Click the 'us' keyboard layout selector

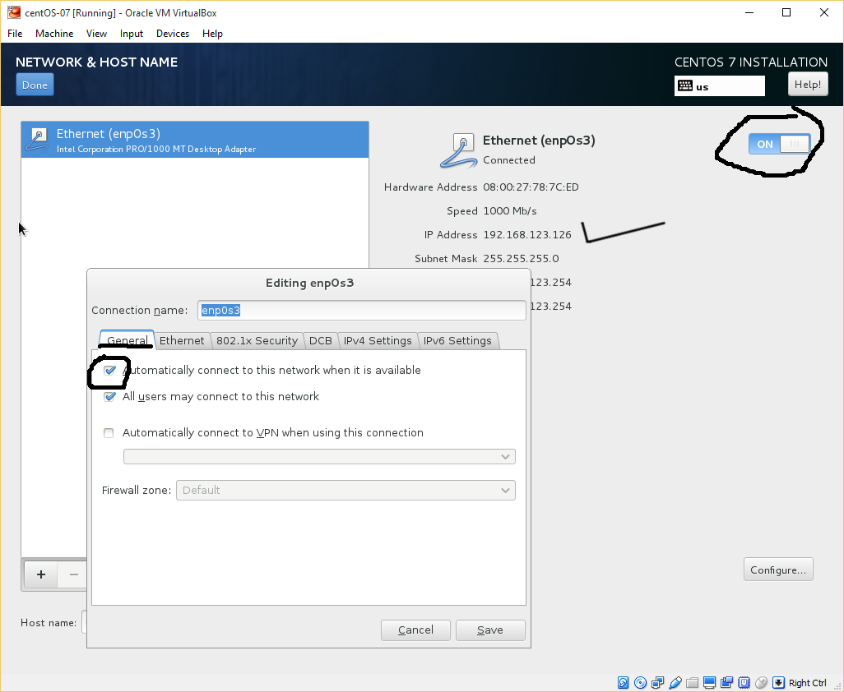(x=720, y=86)
